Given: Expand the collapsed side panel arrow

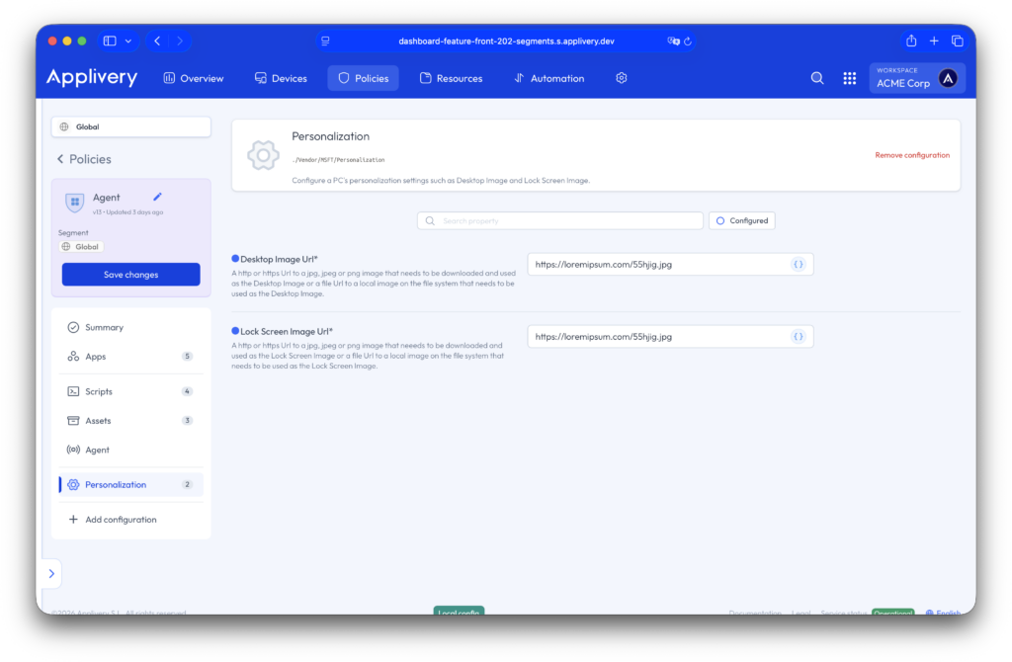Looking at the screenshot, I should (x=50, y=573).
